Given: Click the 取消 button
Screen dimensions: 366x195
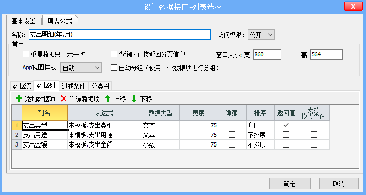Looking at the screenshot, I should tap(339, 184).
